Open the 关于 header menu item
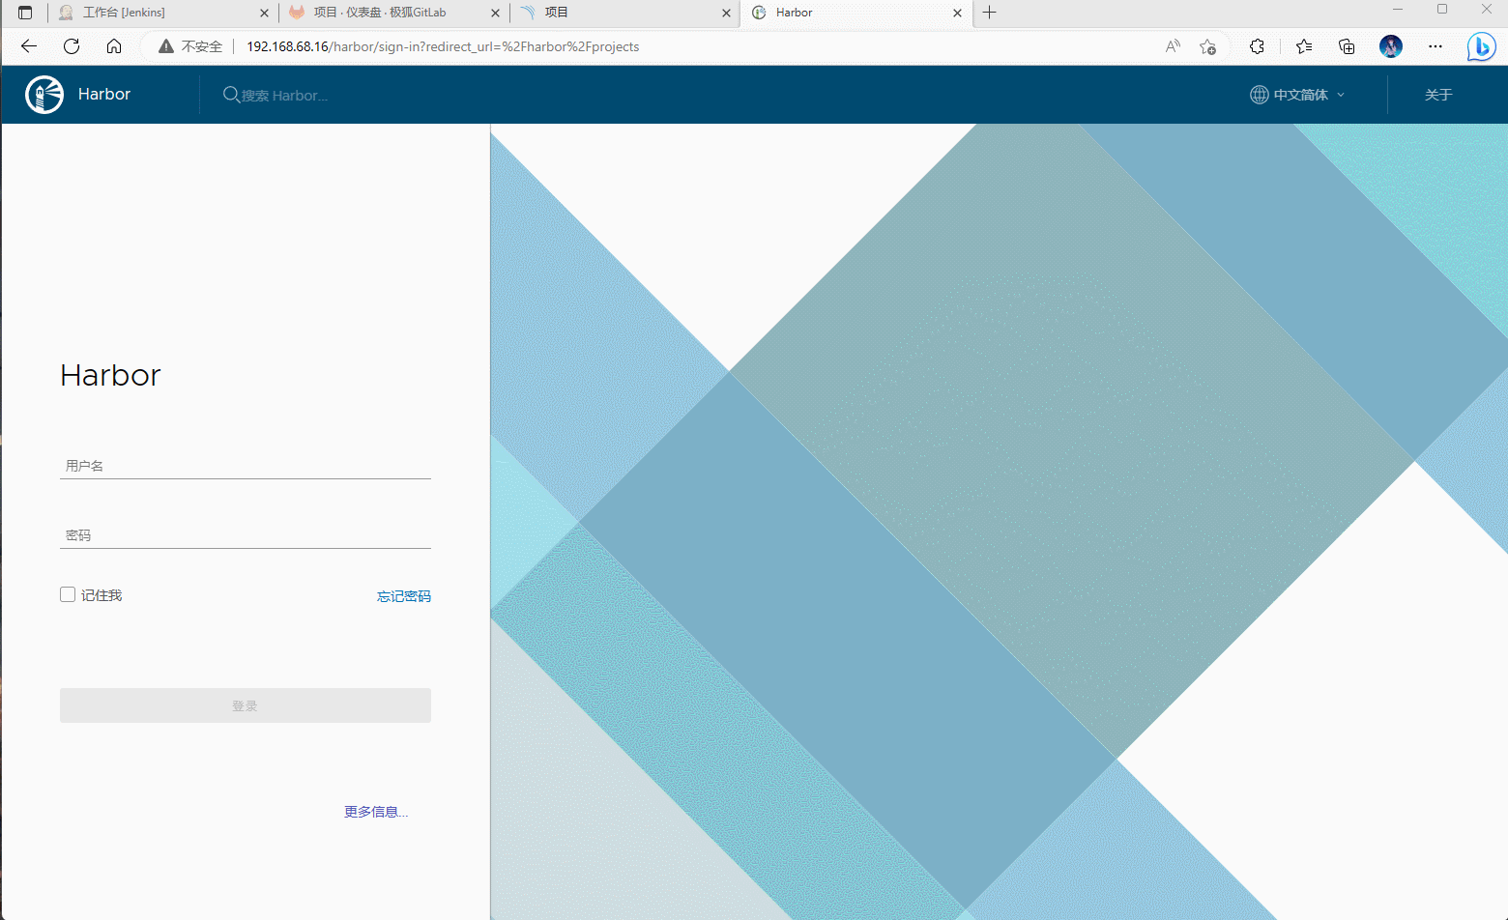The height and width of the screenshot is (920, 1508). pos(1438,95)
